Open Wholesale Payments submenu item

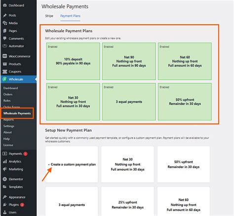point(17,113)
